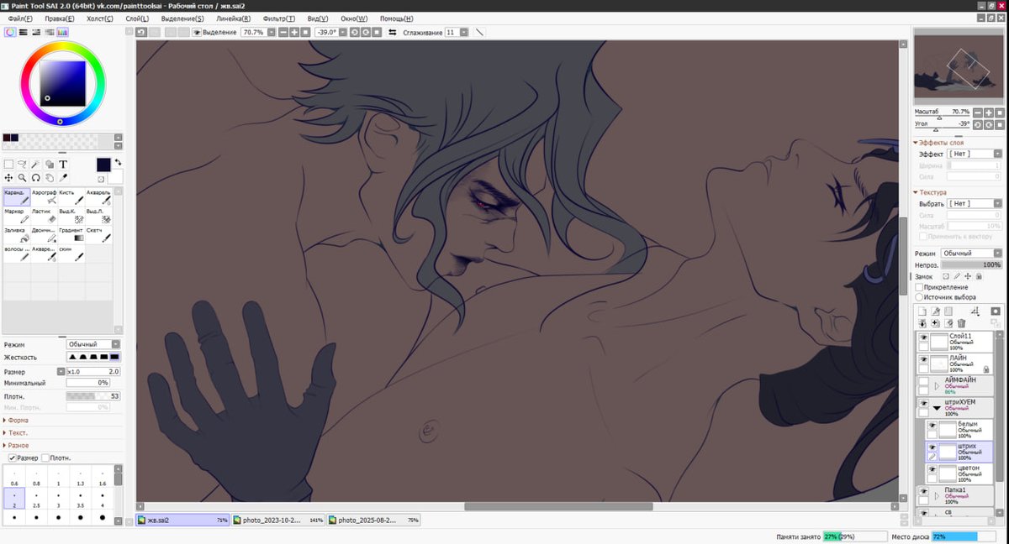Show the color wheel panel
Image resolution: width=1009 pixels, height=544 pixels.
point(10,32)
